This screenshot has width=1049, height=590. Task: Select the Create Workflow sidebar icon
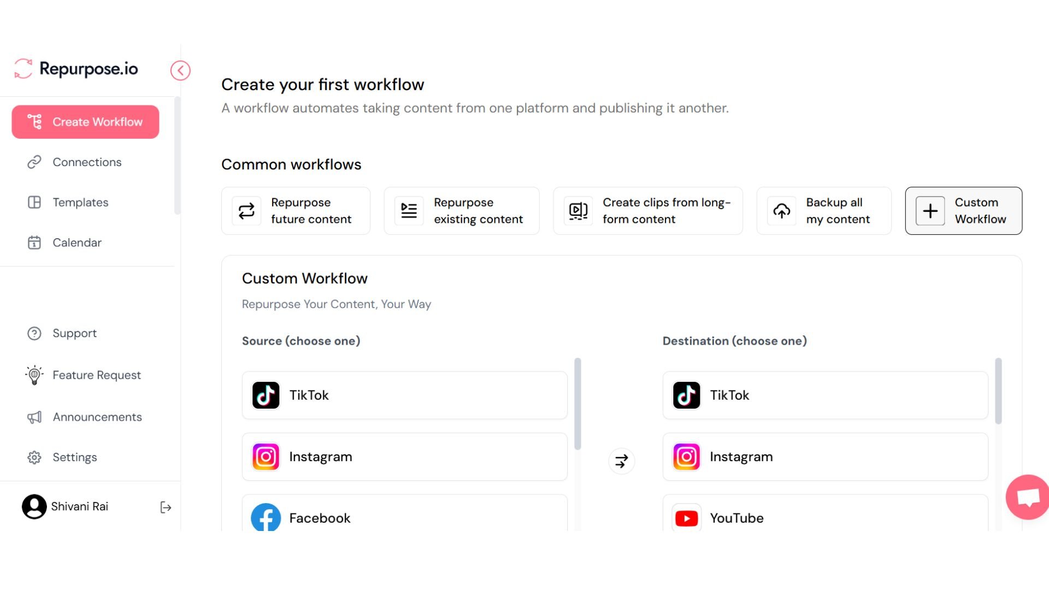(35, 121)
